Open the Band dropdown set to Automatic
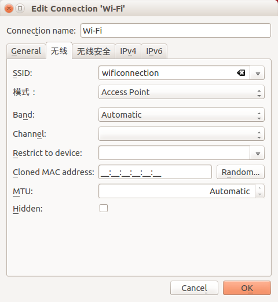Image resolution: width=278 pixels, height=302 pixels. pos(181,115)
